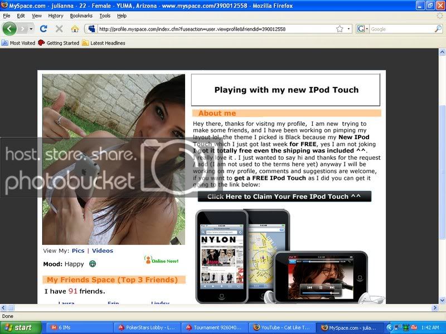The image size is (446, 334).
Task: Open the Edit menu
Action: (x=21, y=16)
